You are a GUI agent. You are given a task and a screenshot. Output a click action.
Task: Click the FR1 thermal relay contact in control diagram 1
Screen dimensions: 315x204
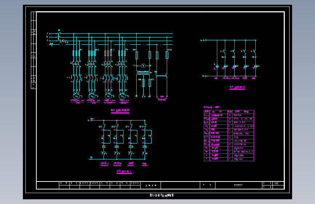pos(104,154)
